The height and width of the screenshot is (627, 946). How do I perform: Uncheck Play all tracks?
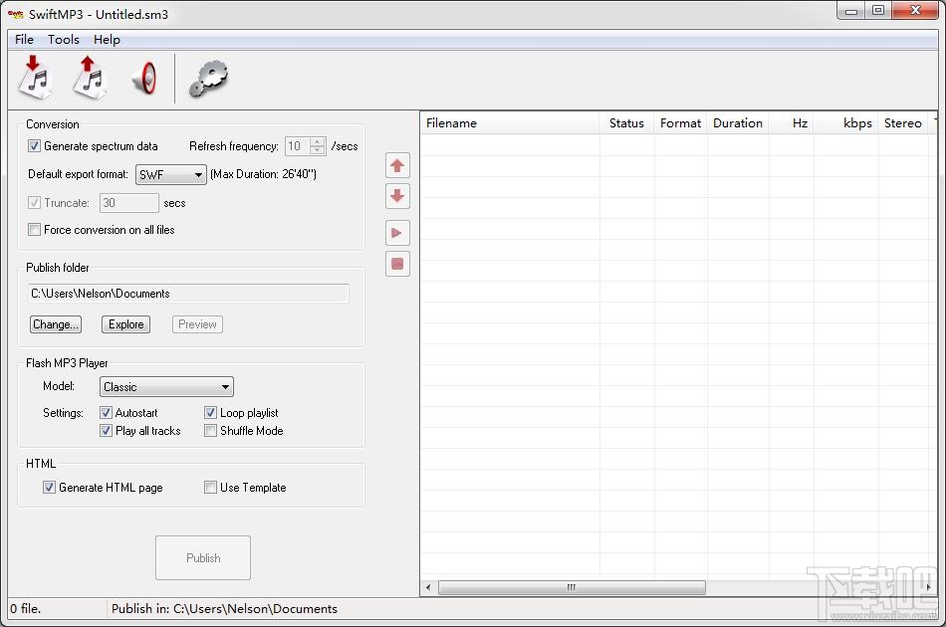coord(106,431)
